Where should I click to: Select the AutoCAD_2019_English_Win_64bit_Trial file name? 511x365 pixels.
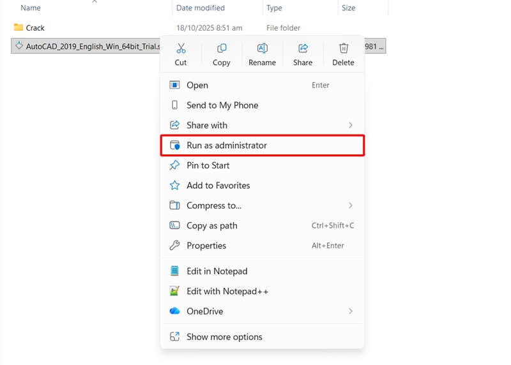coord(93,46)
